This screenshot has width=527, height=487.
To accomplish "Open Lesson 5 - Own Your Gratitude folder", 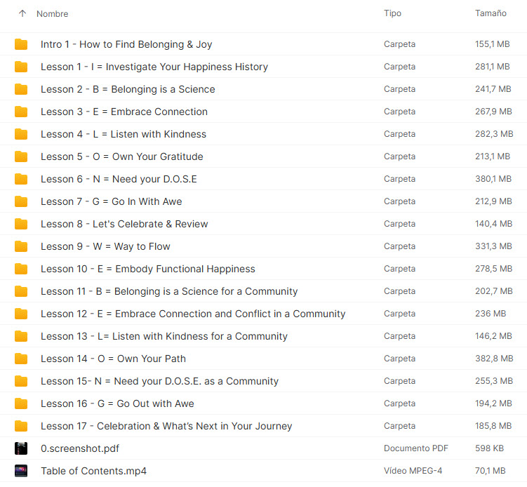I will (122, 156).
